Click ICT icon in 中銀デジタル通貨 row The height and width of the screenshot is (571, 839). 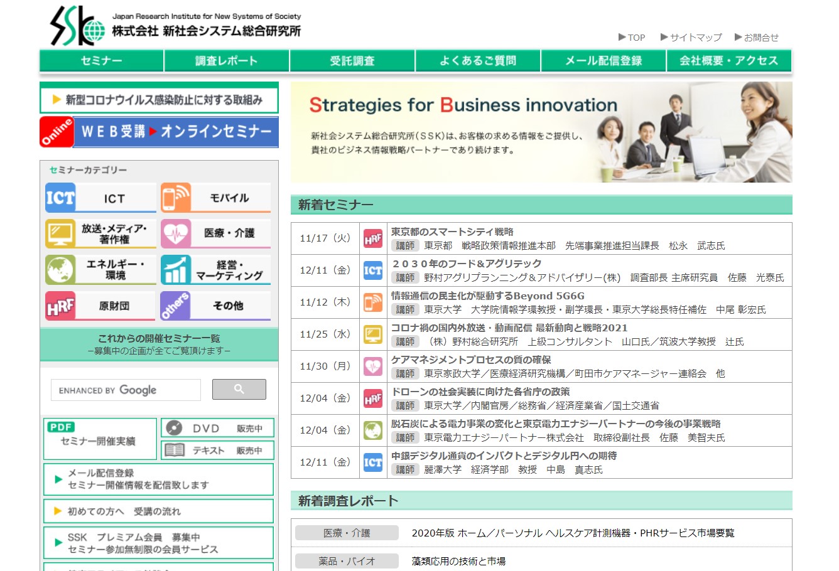point(373,462)
